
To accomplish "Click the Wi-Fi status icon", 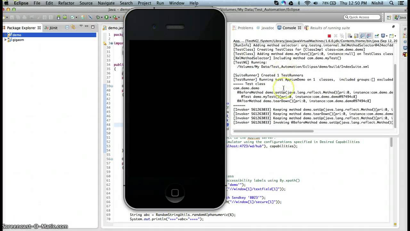I will (x=307, y=3).
